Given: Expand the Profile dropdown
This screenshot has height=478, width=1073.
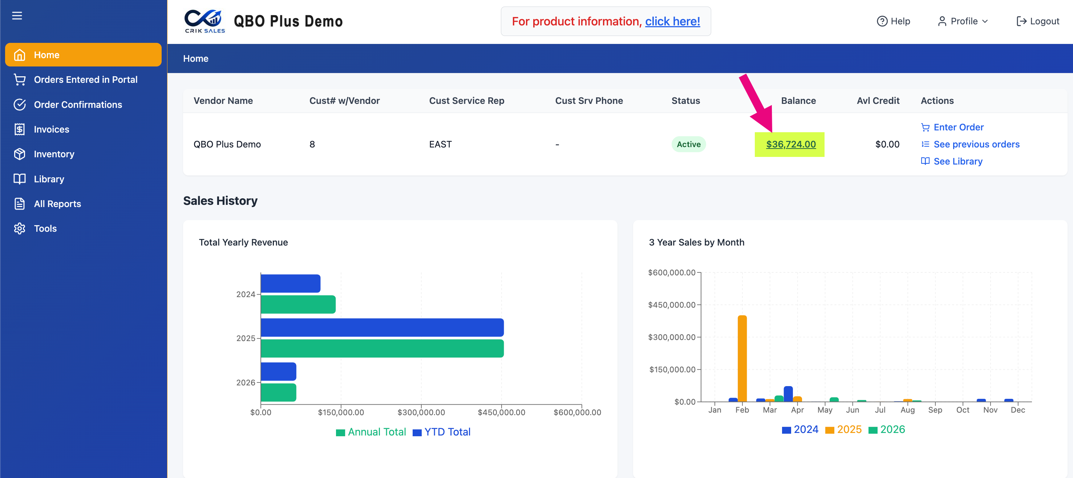Looking at the screenshot, I should point(963,21).
